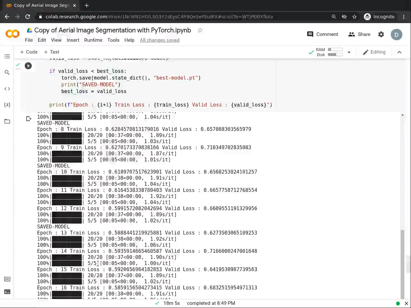Open the table of contents sidebar icon
This screenshot has width=411, height=308.
[x=7, y=56]
